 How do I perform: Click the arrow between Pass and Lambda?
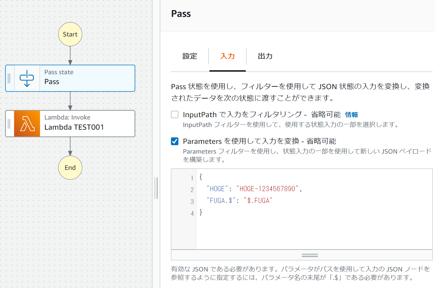point(70,101)
